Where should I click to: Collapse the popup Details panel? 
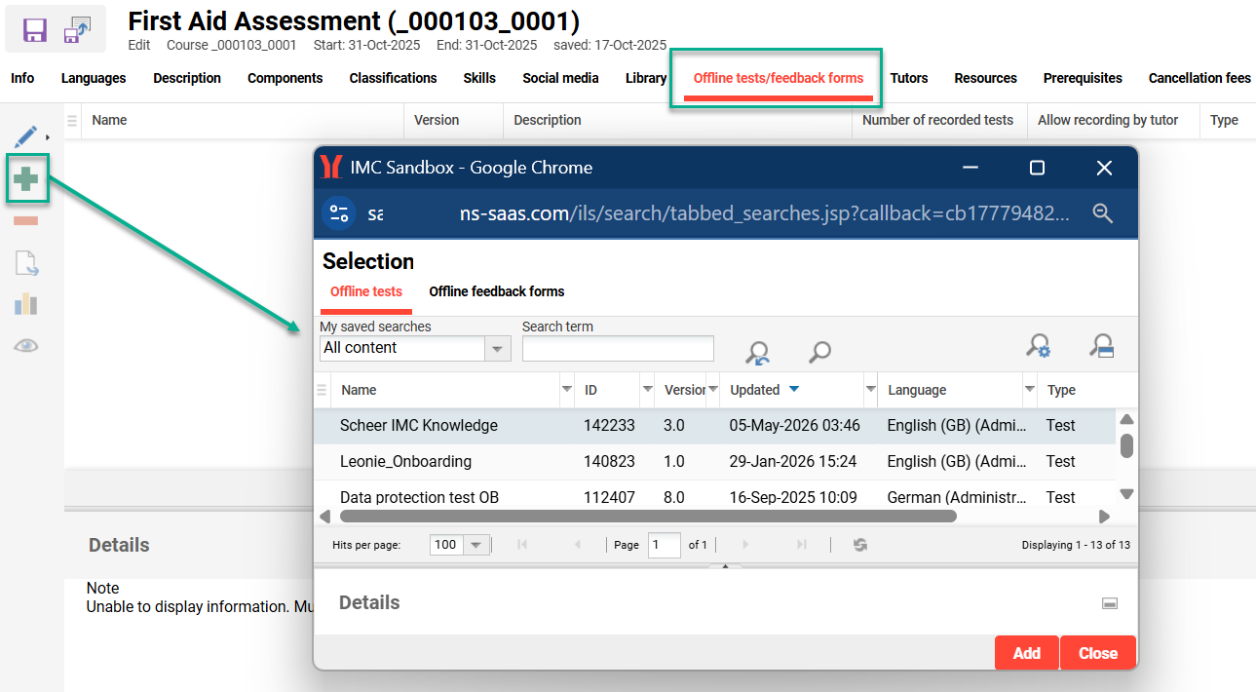1109,603
